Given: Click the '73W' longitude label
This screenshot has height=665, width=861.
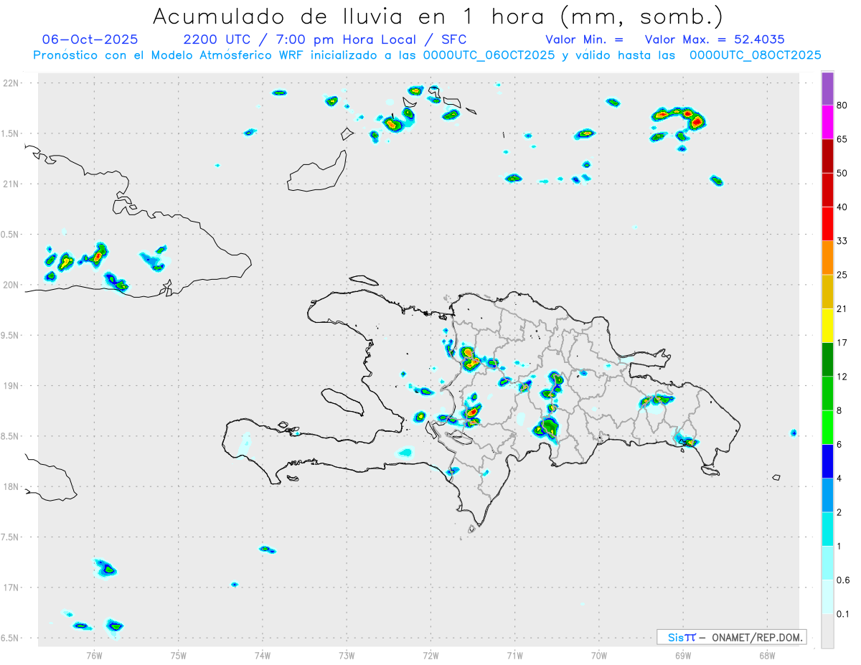Looking at the screenshot, I should pos(347,656).
